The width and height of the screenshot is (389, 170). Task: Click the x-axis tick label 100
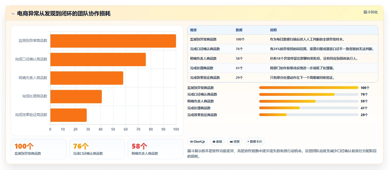pos(176,129)
